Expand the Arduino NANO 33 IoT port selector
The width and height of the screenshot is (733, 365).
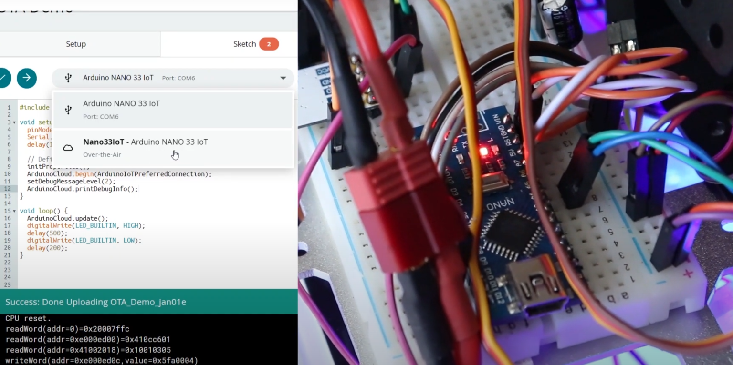(x=283, y=78)
